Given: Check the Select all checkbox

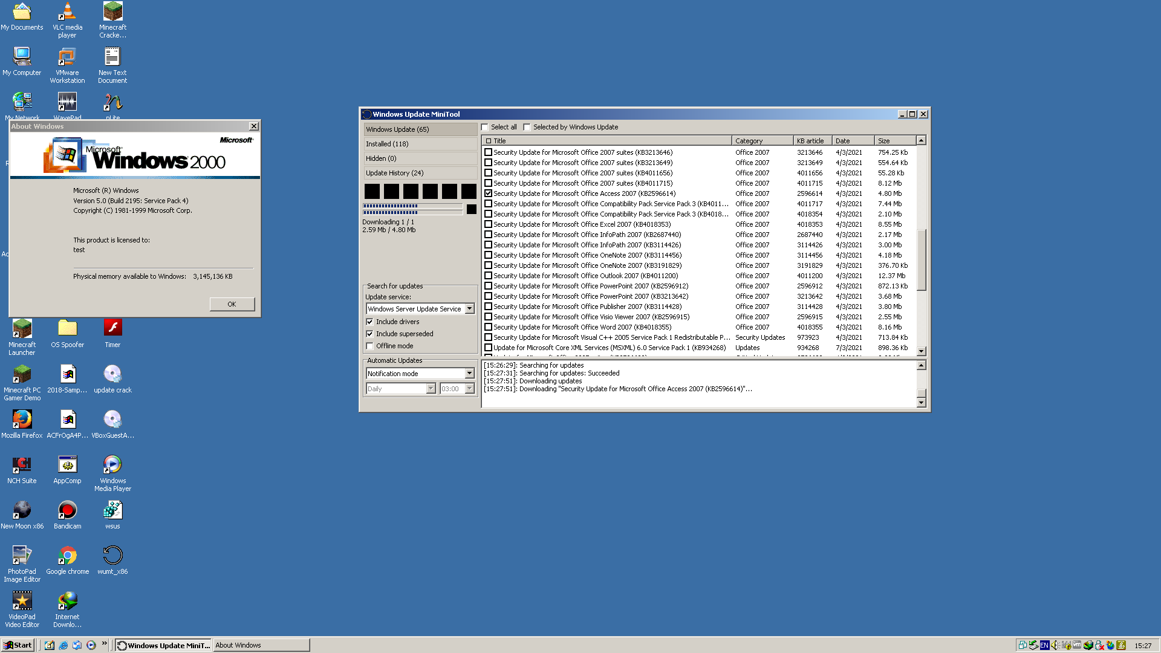Looking at the screenshot, I should (484, 127).
